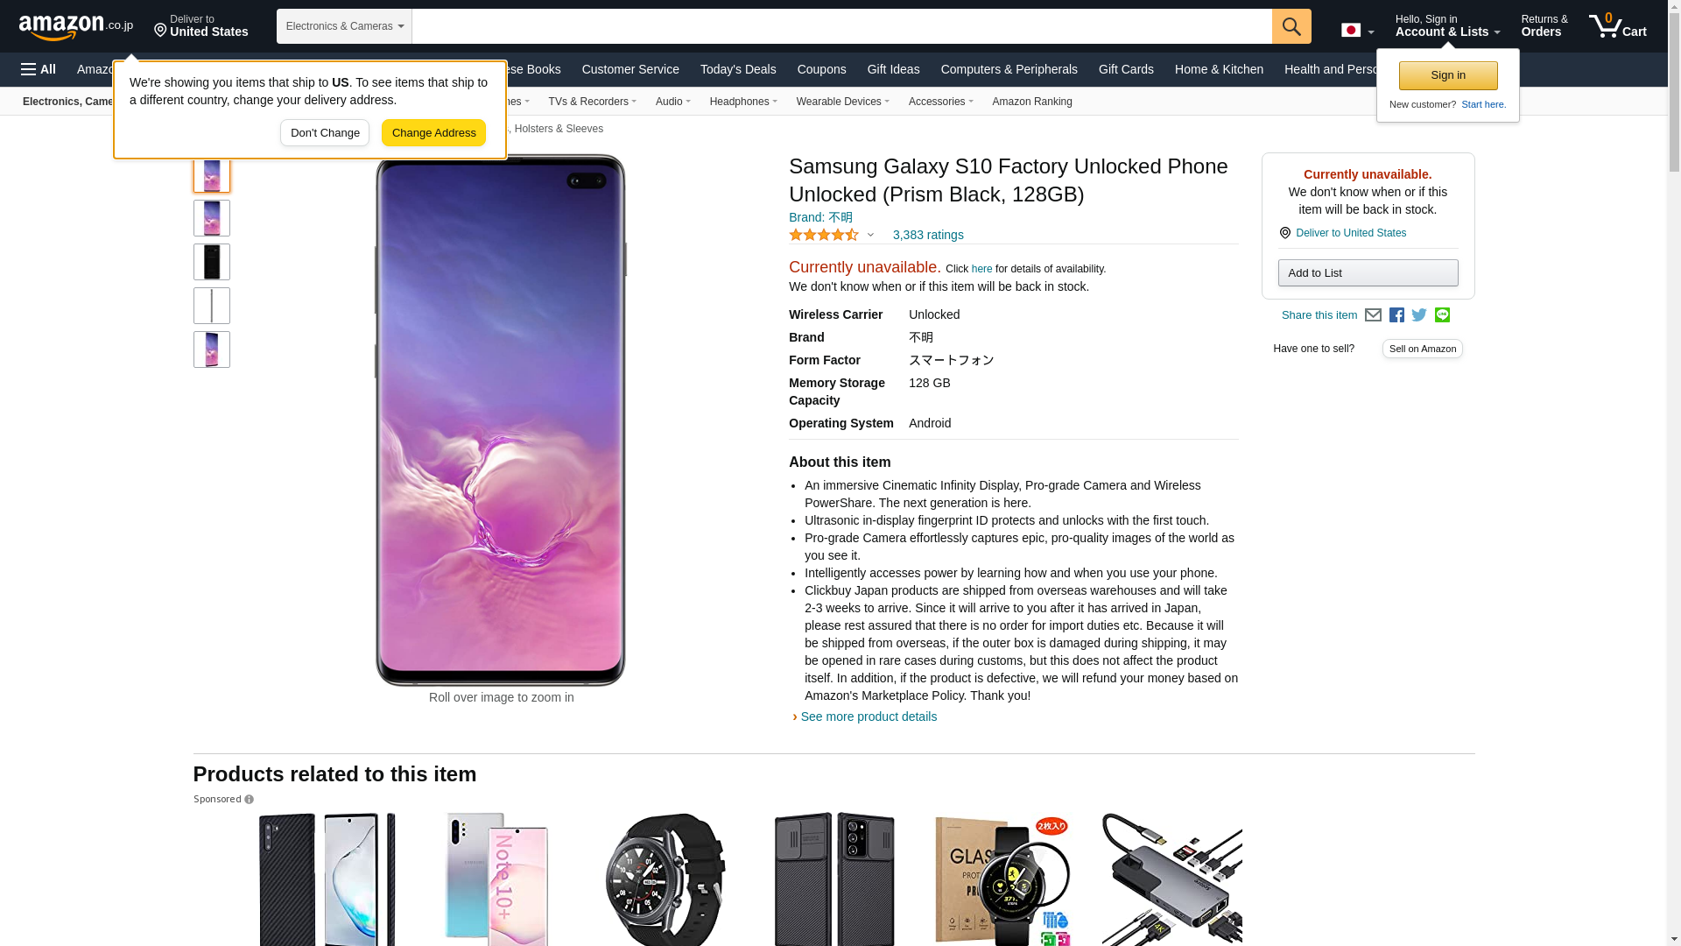Open the 3,383 ratings link

click(x=927, y=235)
